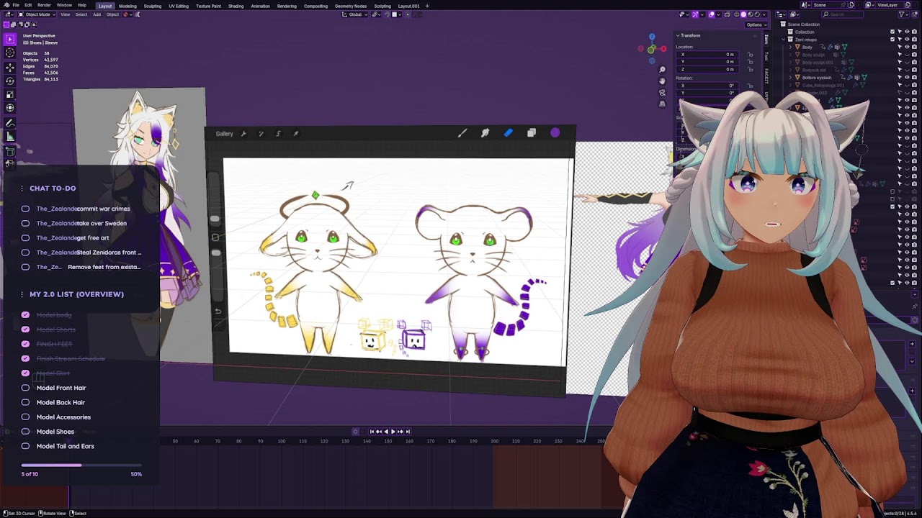Click the magic wand adjustments icon
The width and height of the screenshot is (922, 518).
point(261,134)
